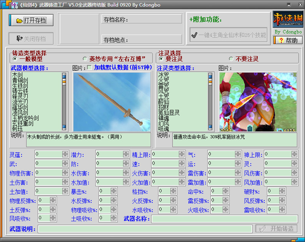Image resolution: width=305 pixels, height=242 pixels.
Task: Select the 要注灵 radio option
Action: coord(161,59)
